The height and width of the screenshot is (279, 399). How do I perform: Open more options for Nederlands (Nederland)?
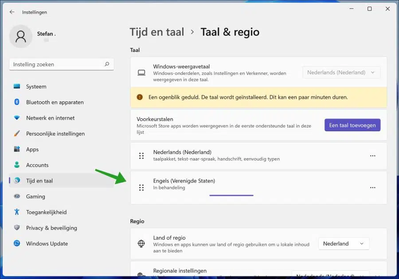tap(372, 156)
